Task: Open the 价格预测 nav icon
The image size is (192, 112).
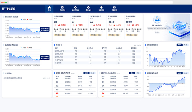Action: coord(63,8)
